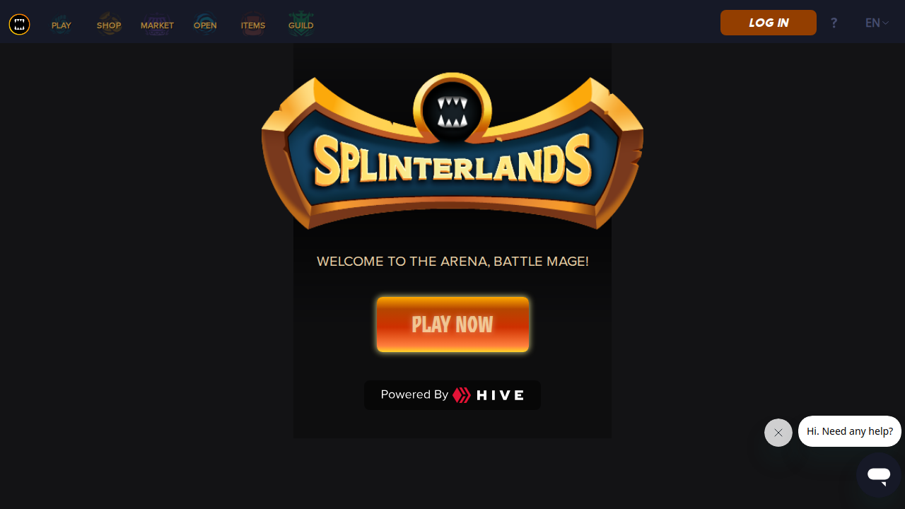Go to the SHOP page

[x=109, y=25]
